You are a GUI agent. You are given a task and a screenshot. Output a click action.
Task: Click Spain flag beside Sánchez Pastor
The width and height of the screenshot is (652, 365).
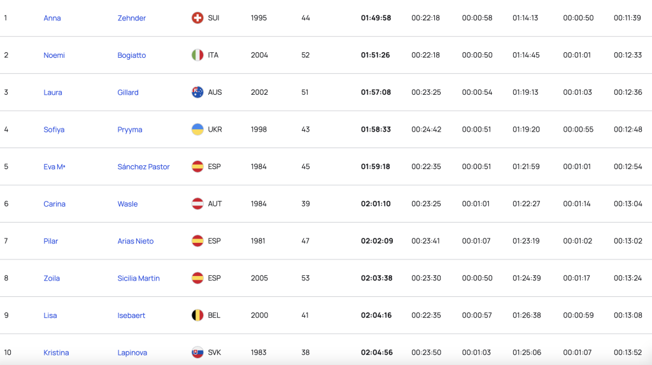point(197,167)
